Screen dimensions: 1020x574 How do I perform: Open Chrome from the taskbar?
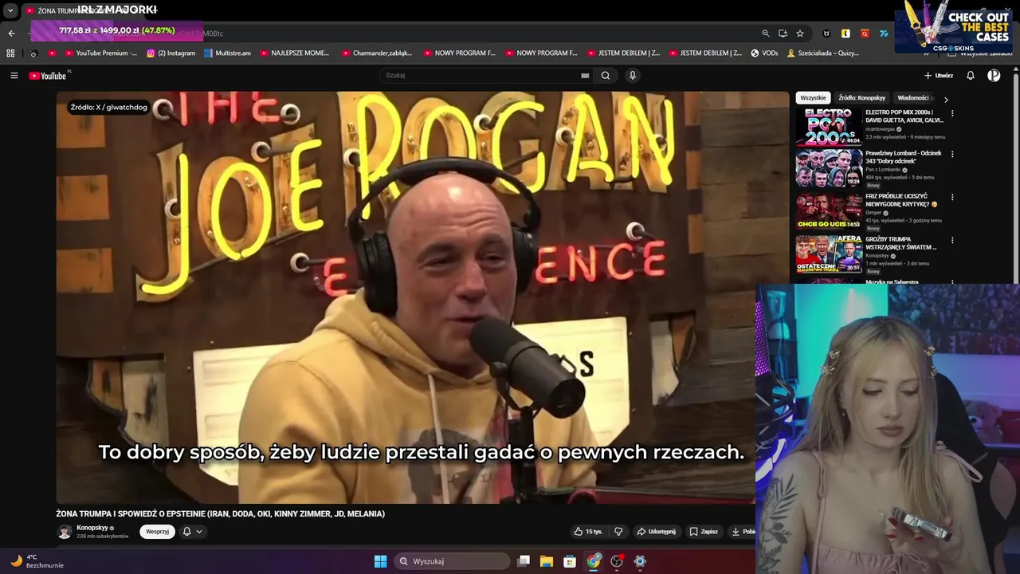pos(594,561)
